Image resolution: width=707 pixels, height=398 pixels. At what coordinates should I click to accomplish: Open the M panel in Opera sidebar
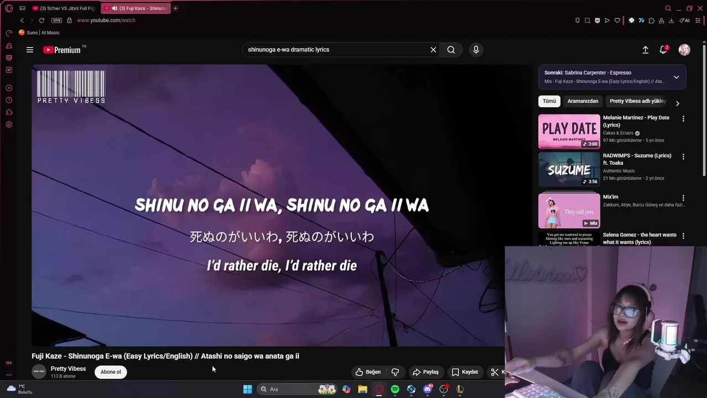(9, 70)
